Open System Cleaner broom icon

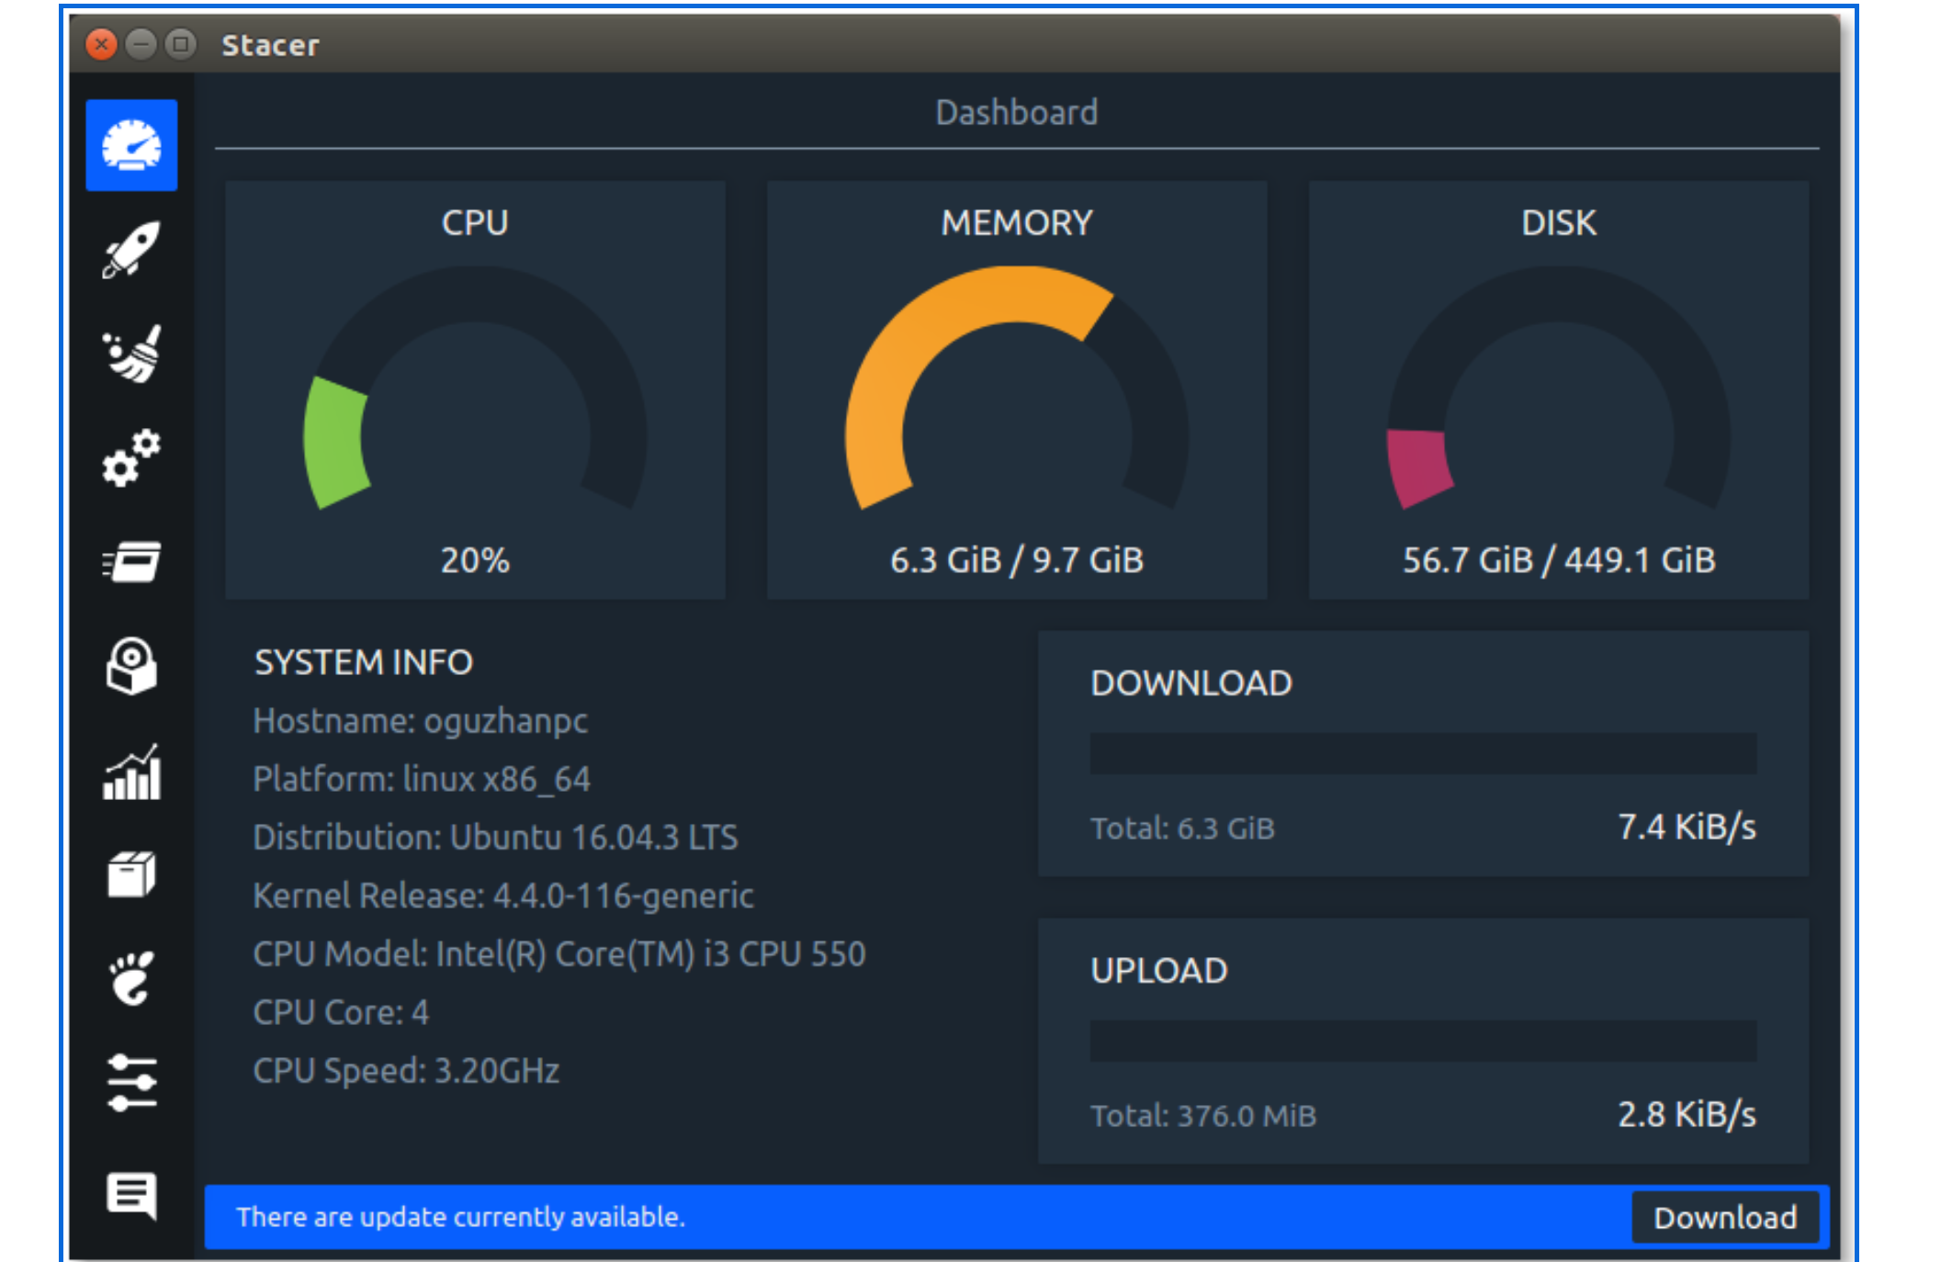click(x=131, y=354)
